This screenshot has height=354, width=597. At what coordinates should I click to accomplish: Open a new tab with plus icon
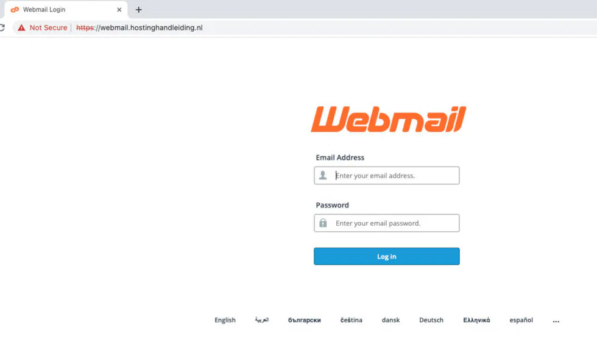click(139, 10)
